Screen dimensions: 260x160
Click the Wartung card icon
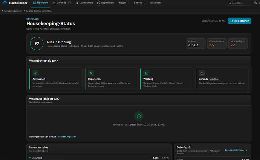pos(147,73)
